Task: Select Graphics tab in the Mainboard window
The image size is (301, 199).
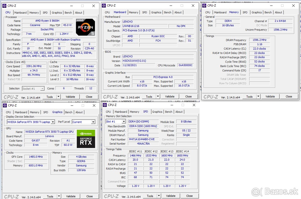Action: 156,12
